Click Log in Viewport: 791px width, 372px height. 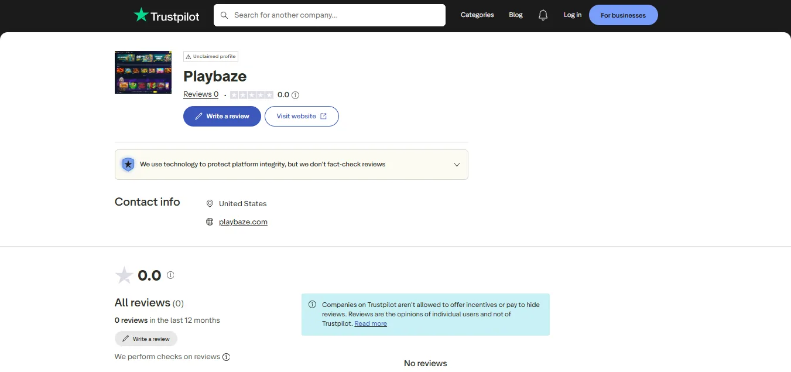coord(573,15)
